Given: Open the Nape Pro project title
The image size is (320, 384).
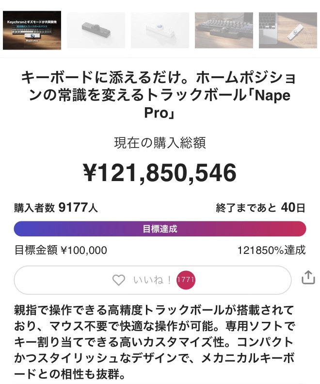Looking at the screenshot, I should click(x=159, y=95).
